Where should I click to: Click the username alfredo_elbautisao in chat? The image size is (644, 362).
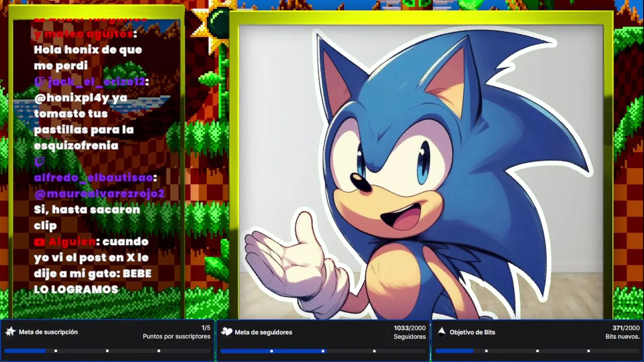point(94,178)
